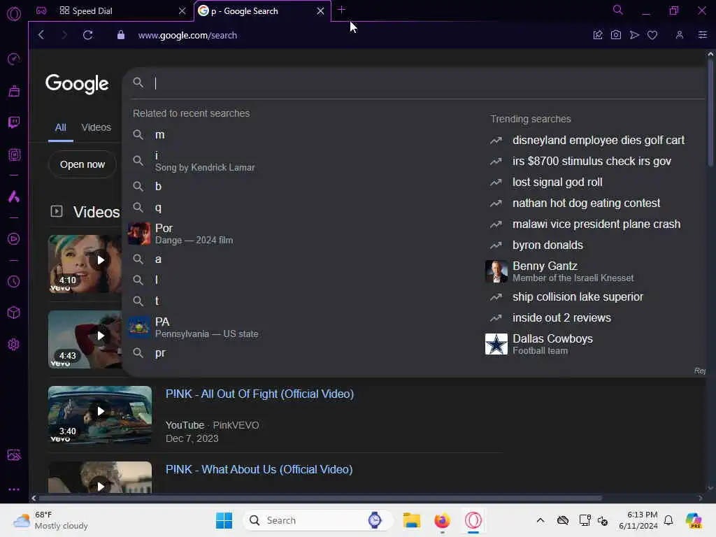Open Aria AI icon in sidebar
Screen dimensions: 716x537
click(x=14, y=196)
